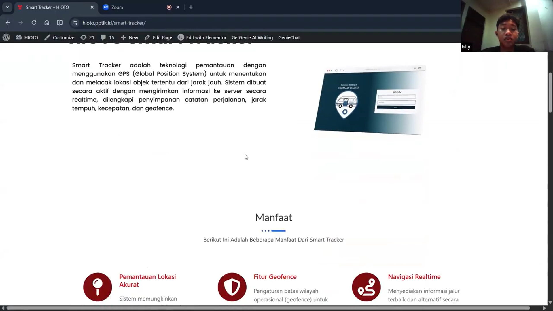Expand the tab search dropdown arrow

coord(7,7)
